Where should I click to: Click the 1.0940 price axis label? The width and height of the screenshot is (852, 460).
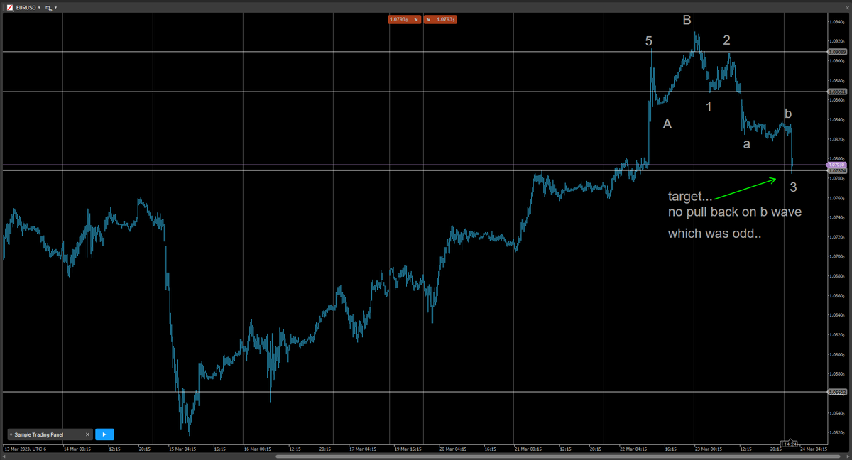click(x=836, y=21)
